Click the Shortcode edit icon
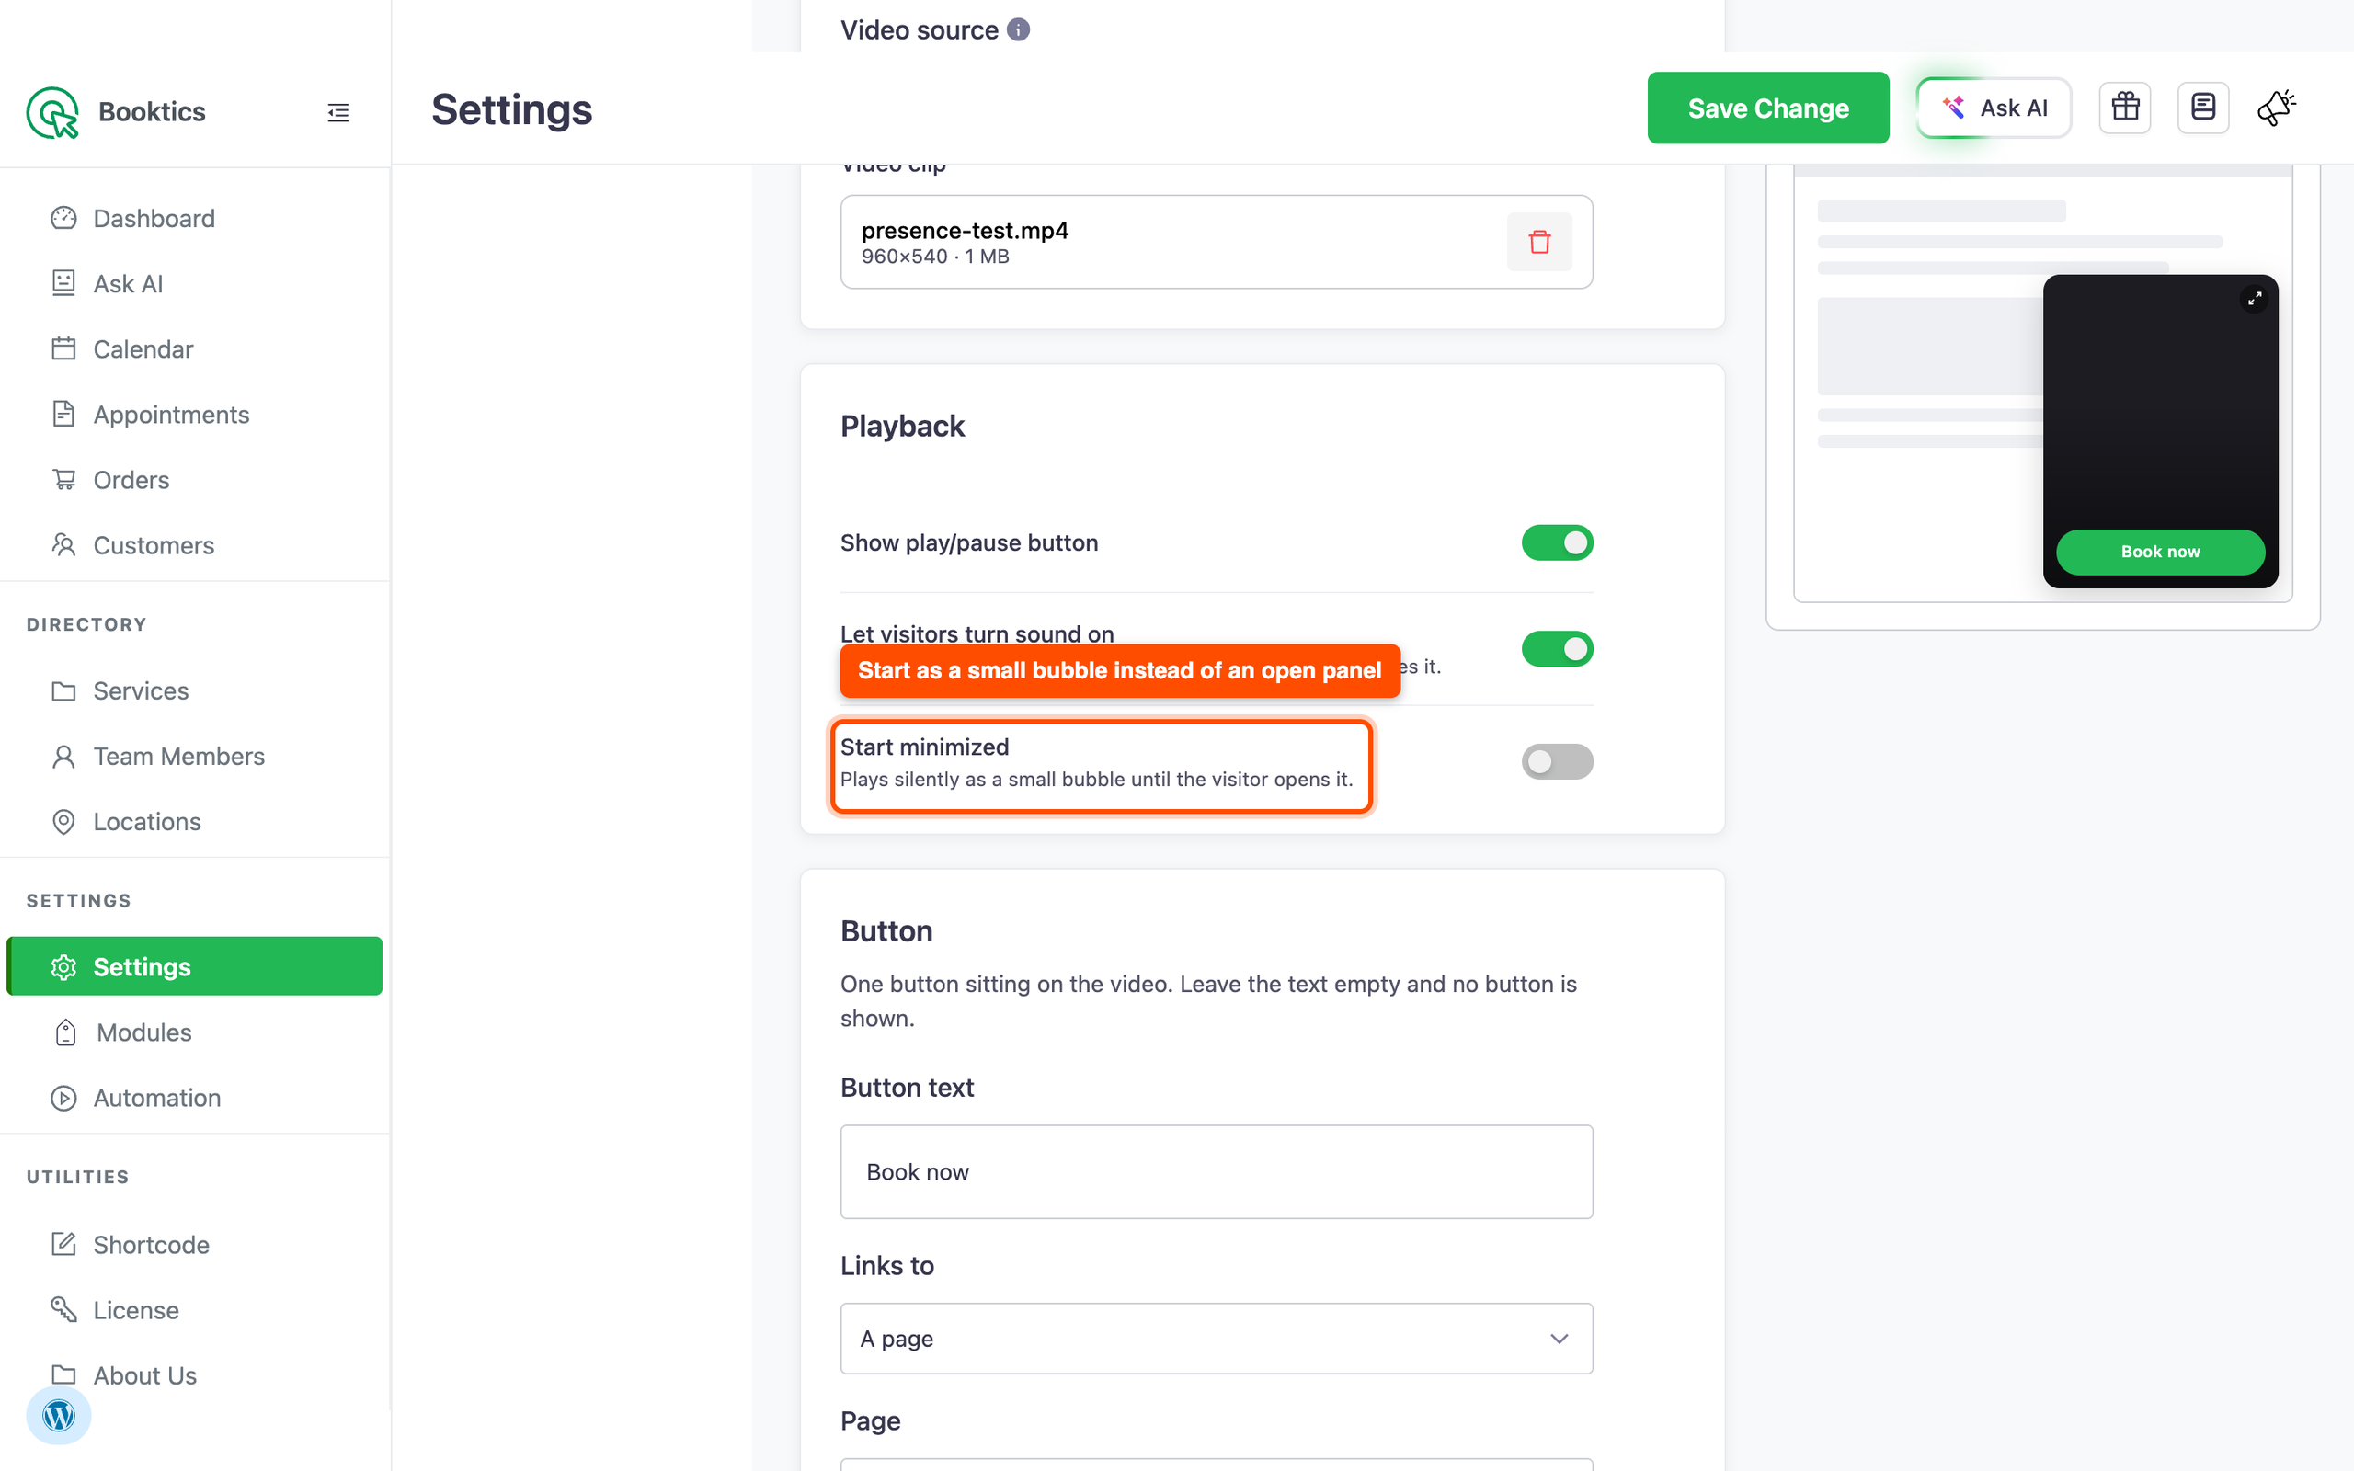 pos(63,1244)
